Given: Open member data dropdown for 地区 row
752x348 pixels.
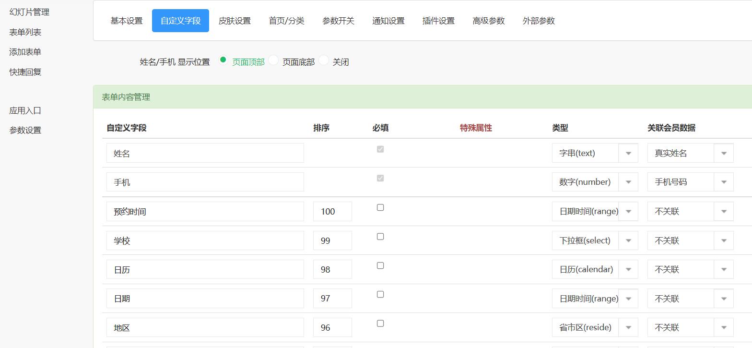Looking at the screenshot, I should point(691,327).
